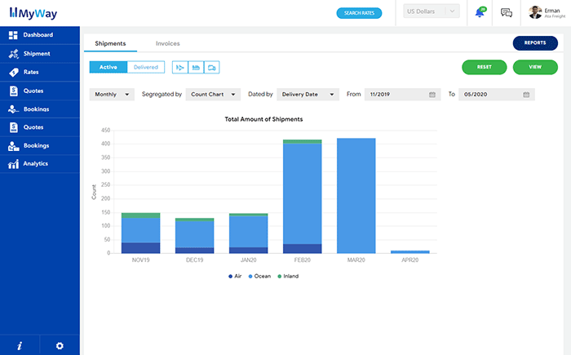Select the Delivered toggle

click(x=146, y=67)
